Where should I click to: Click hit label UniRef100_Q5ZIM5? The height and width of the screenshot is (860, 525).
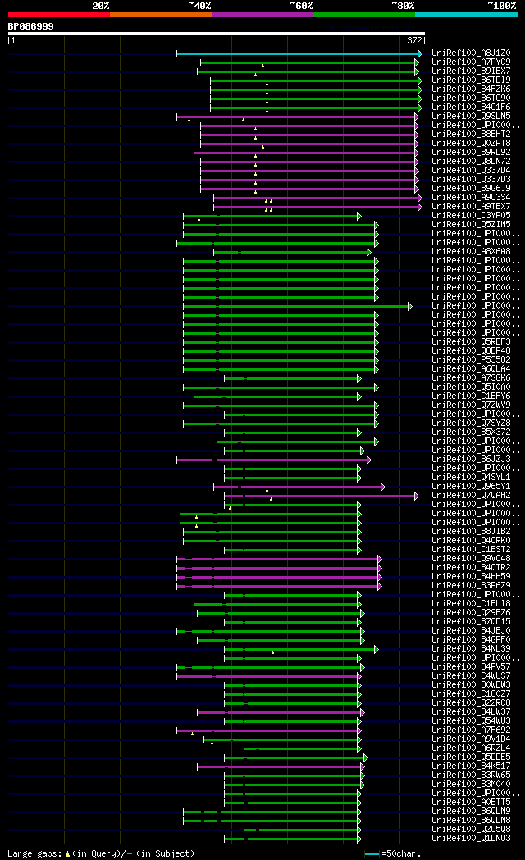(x=471, y=224)
